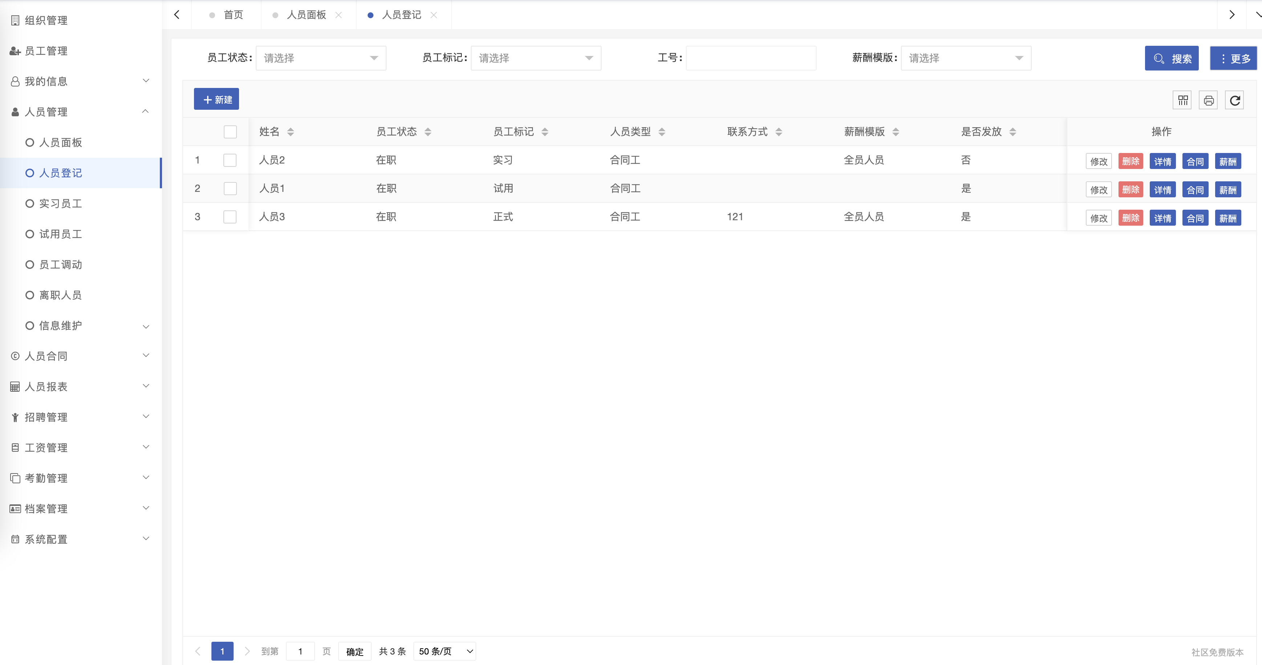Click 确定 in the pagination bar
Screen dimensions: 1262x665
(x=355, y=651)
